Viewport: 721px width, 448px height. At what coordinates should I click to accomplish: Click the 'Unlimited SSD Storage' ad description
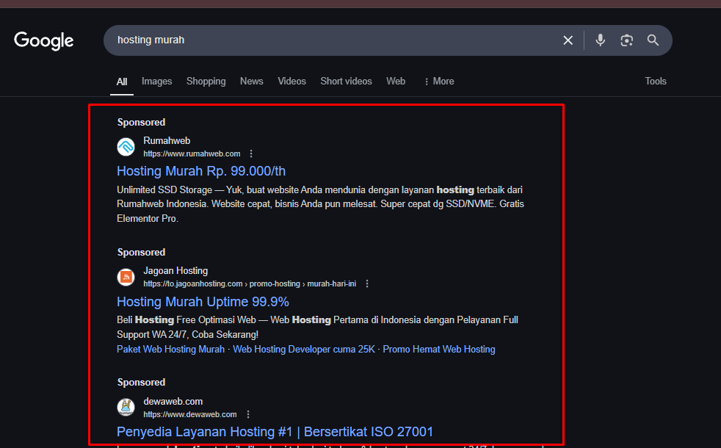click(x=321, y=203)
